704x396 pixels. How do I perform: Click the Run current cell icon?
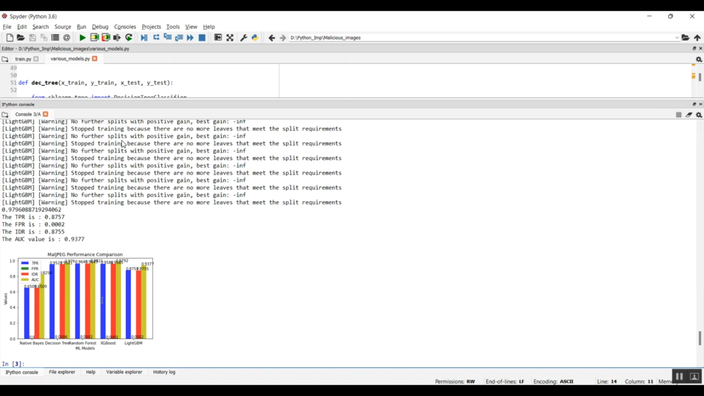pos(94,38)
